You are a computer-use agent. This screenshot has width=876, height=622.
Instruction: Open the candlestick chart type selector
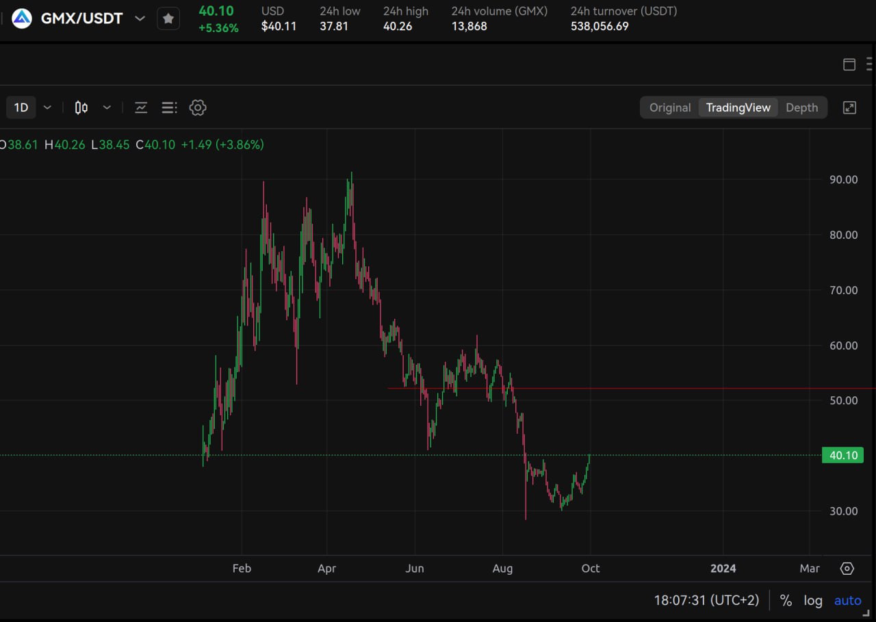[81, 107]
